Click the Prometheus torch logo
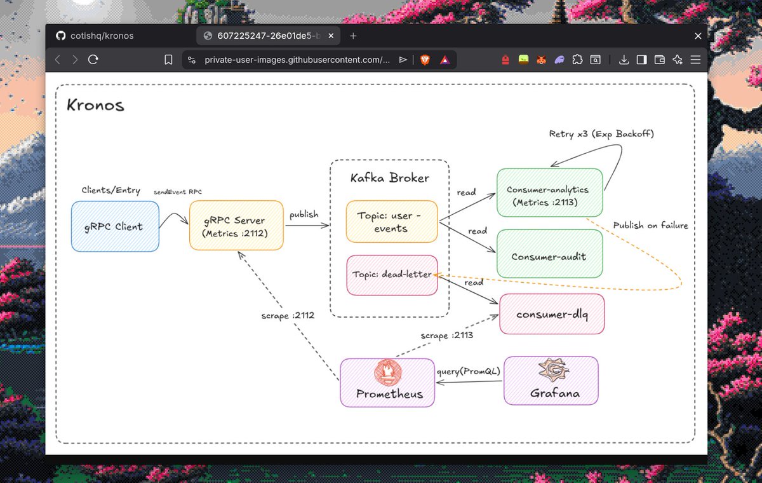 [389, 373]
